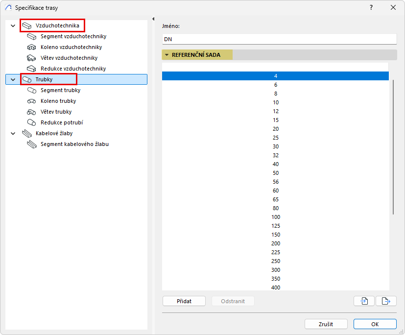The width and height of the screenshot is (405, 335).
Task: Collapse the Vzduchotechnika tree group
Action: coord(13,25)
